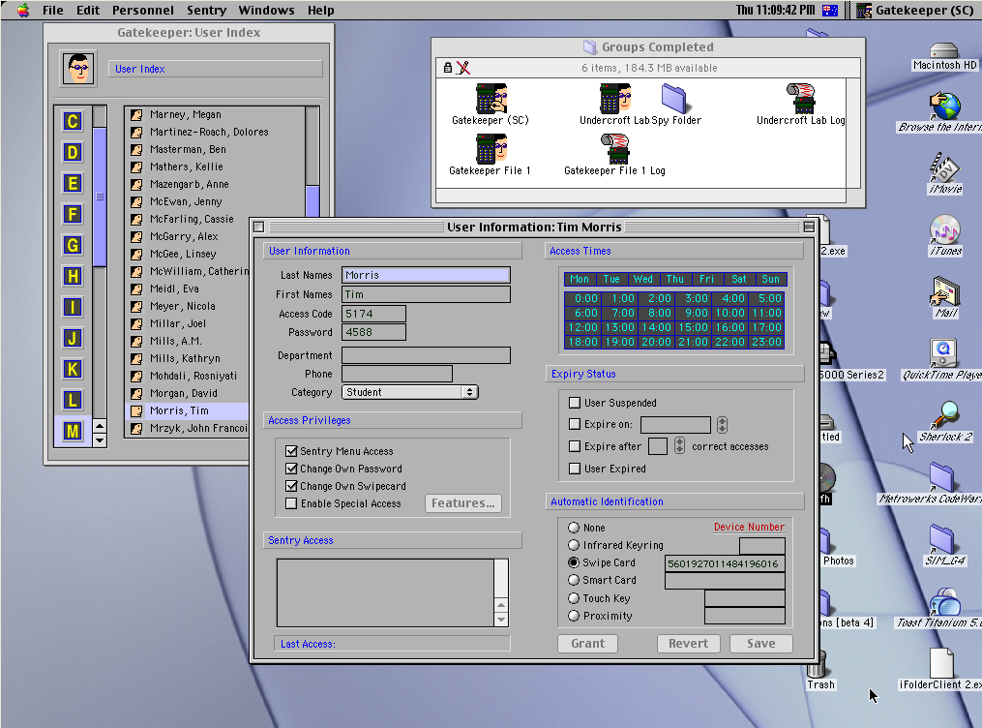Open the Apple menu
Screen dimensions: 982x728
[22, 10]
